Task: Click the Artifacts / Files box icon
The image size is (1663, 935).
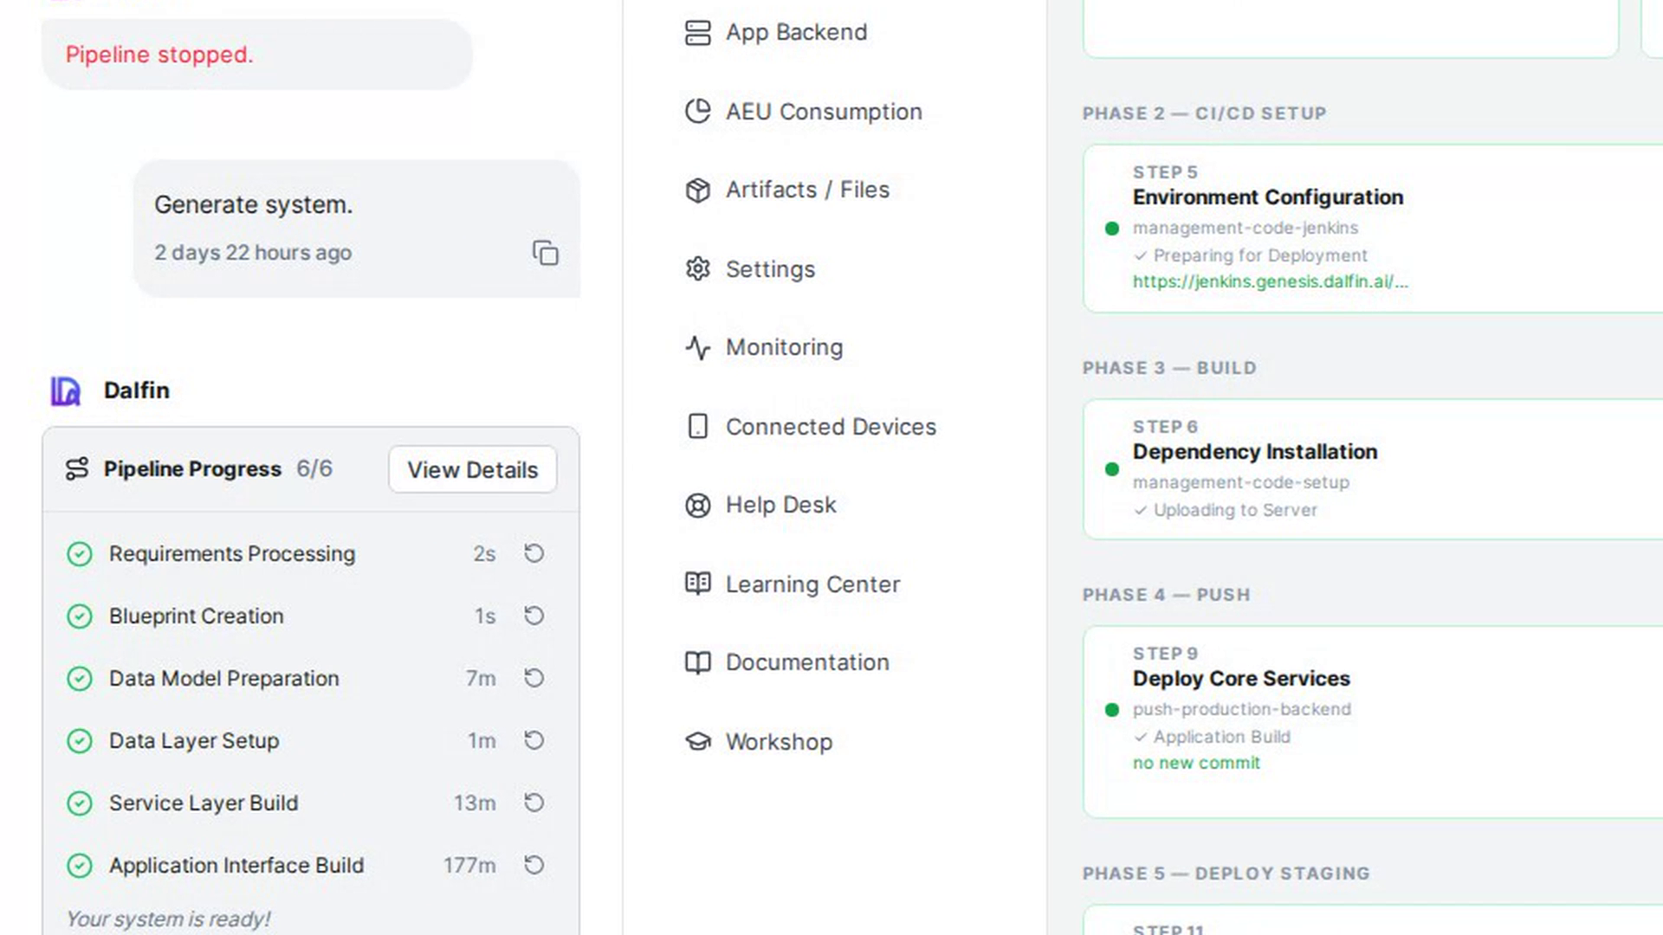Action: [x=697, y=190]
